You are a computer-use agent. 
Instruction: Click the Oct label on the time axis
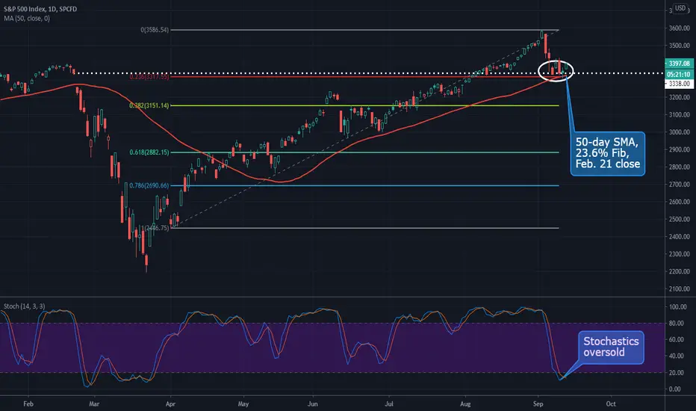611,404
